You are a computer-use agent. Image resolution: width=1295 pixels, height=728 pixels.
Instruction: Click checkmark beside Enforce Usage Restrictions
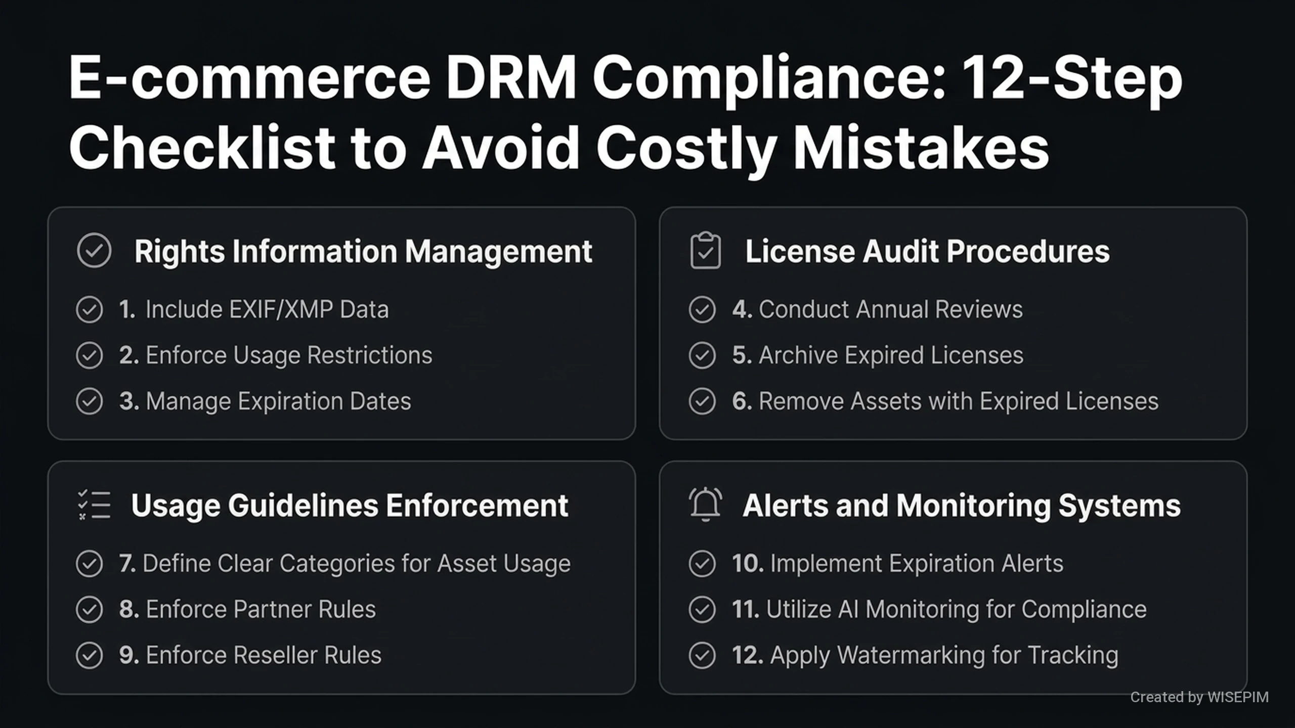click(x=90, y=355)
